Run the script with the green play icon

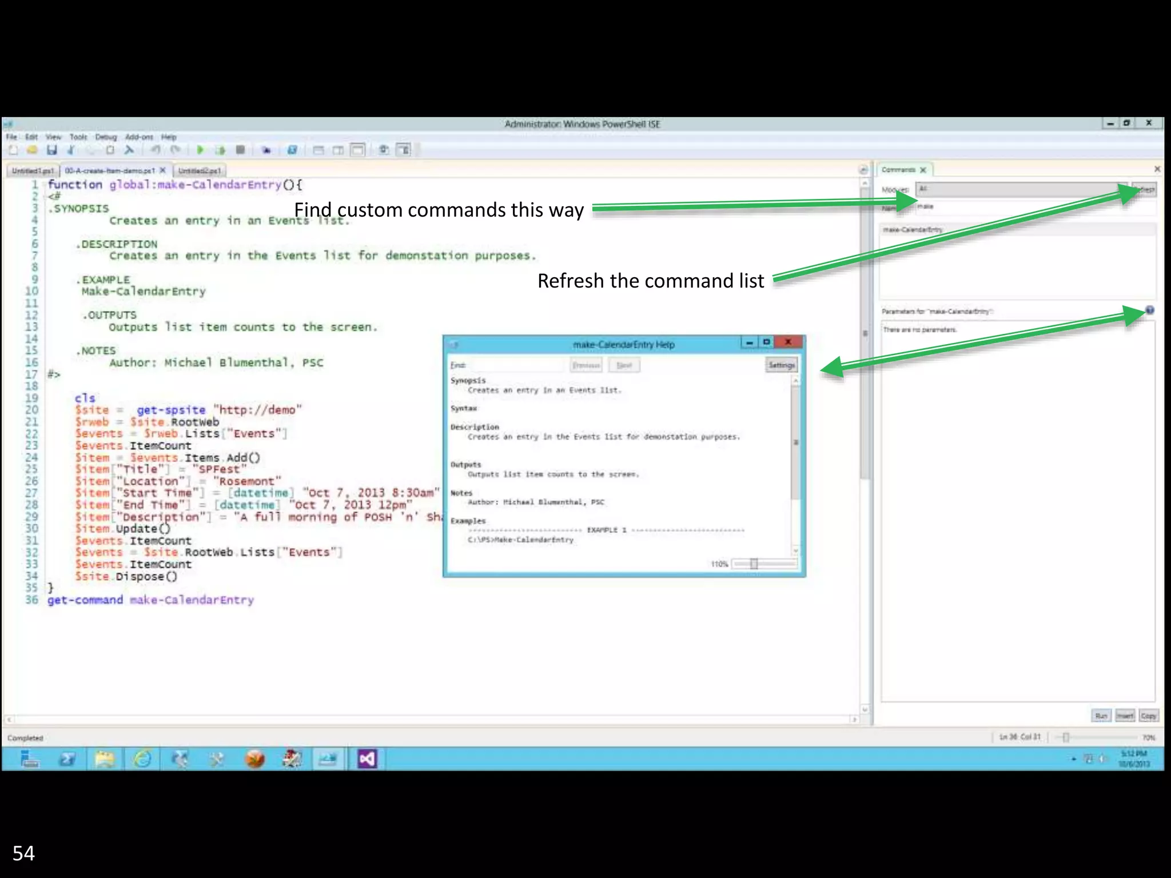(x=200, y=150)
